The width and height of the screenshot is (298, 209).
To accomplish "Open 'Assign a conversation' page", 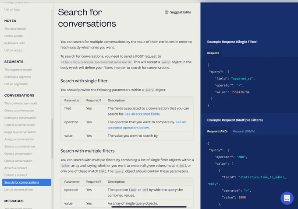I will tap(19, 139).
